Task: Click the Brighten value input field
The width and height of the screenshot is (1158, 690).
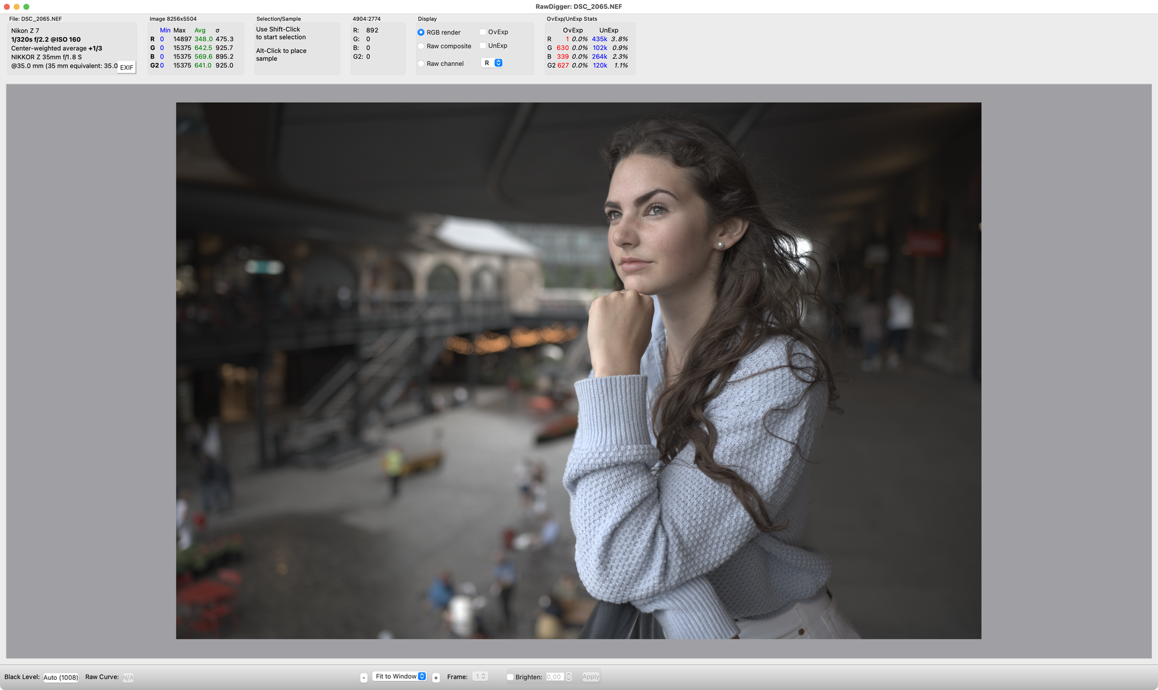Action: coord(555,677)
